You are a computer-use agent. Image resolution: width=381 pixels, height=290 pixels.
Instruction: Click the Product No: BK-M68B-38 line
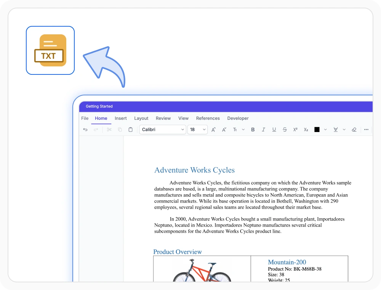[295, 269]
